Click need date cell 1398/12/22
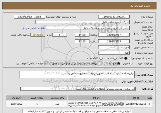161x113 pixels. (16, 104)
